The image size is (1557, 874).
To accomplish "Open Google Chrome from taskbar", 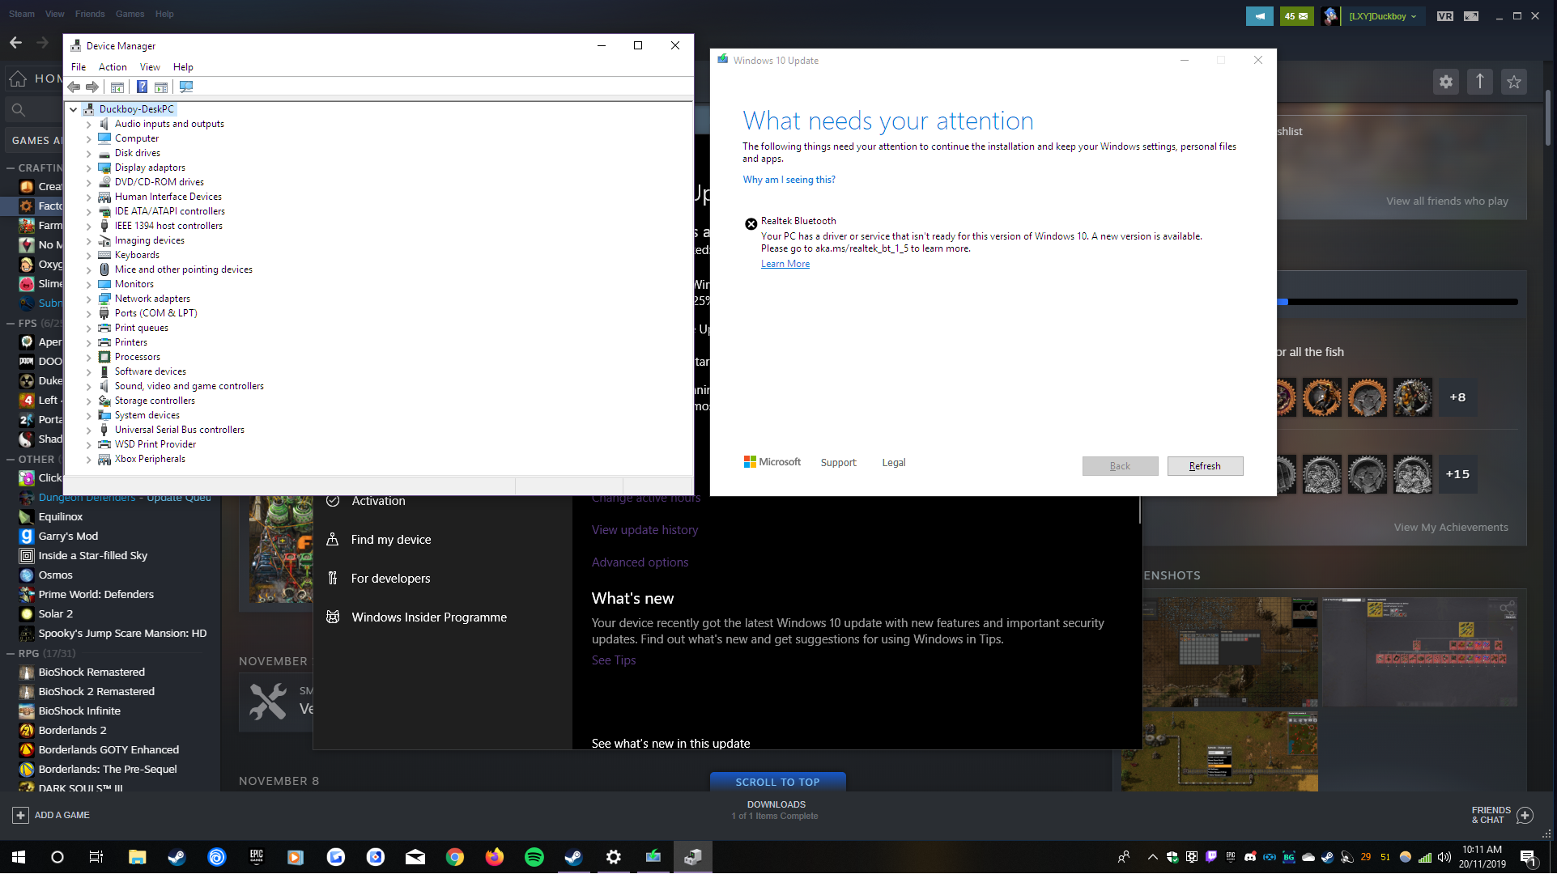I will coord(455,857).
